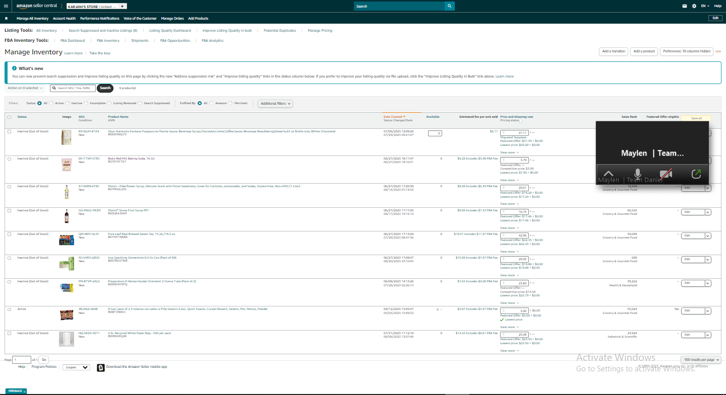Screen dimensions: 726x395
Task: Click the FBA Dashboard link
Action: tap(73, 41)
